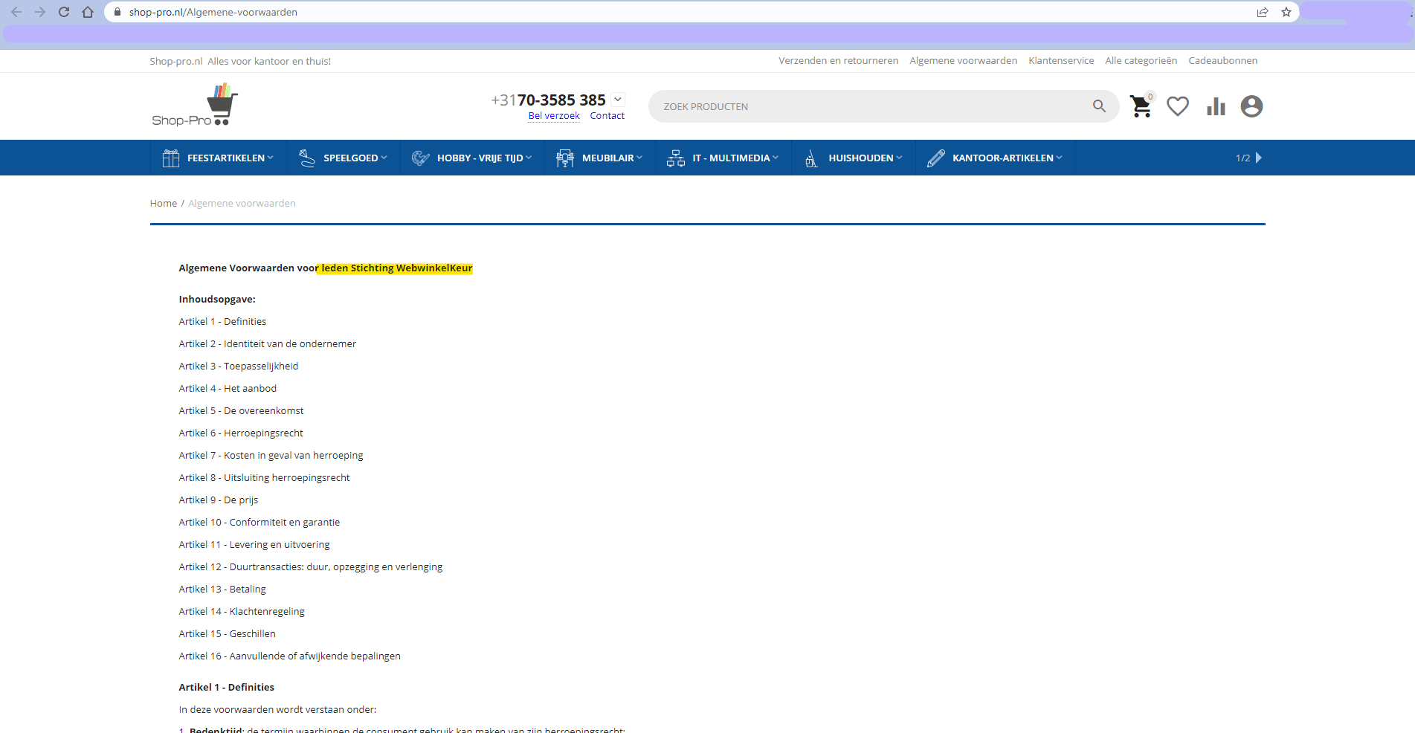Image resolution: width=1415 pixels, height=733 pixels.
Task: Click the wishlist heart icon
Action: (1177, 106)
